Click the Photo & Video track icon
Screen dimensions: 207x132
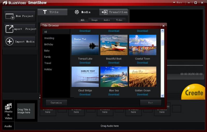(8, 106)
